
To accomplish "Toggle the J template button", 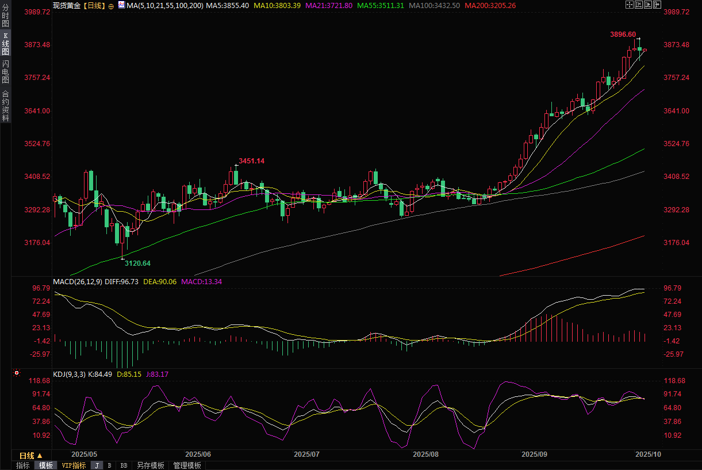I will point(97,465).
